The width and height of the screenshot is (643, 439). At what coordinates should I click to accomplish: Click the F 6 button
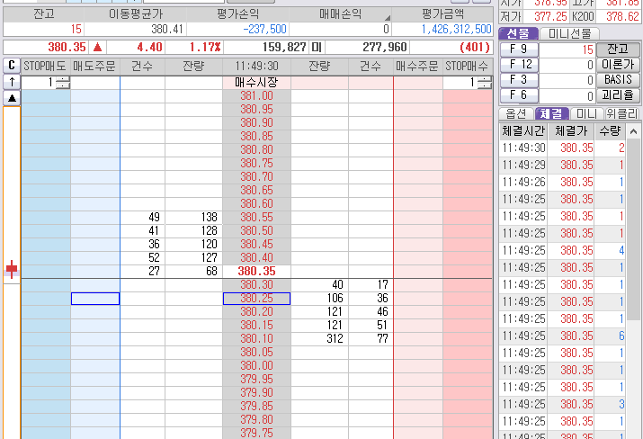[519, 95]
